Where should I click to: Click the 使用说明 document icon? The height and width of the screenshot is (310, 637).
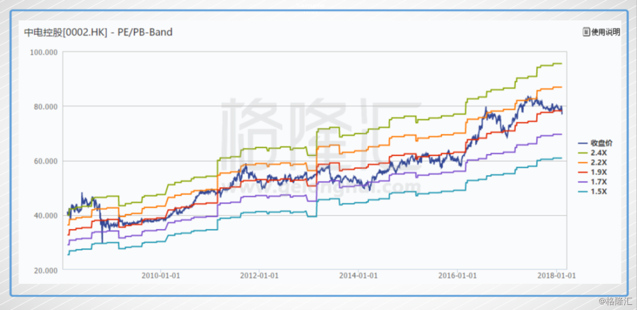tap(586, 32)
